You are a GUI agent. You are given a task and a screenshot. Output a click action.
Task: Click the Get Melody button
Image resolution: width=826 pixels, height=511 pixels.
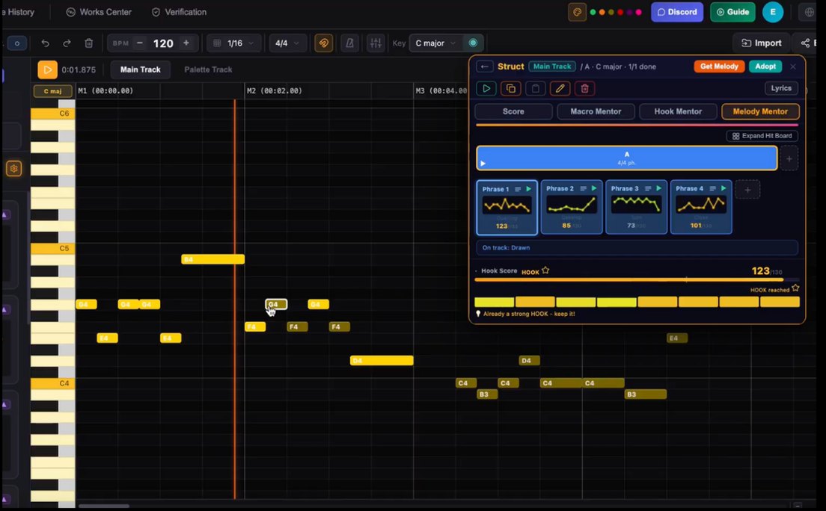click(x=719, y=66)
